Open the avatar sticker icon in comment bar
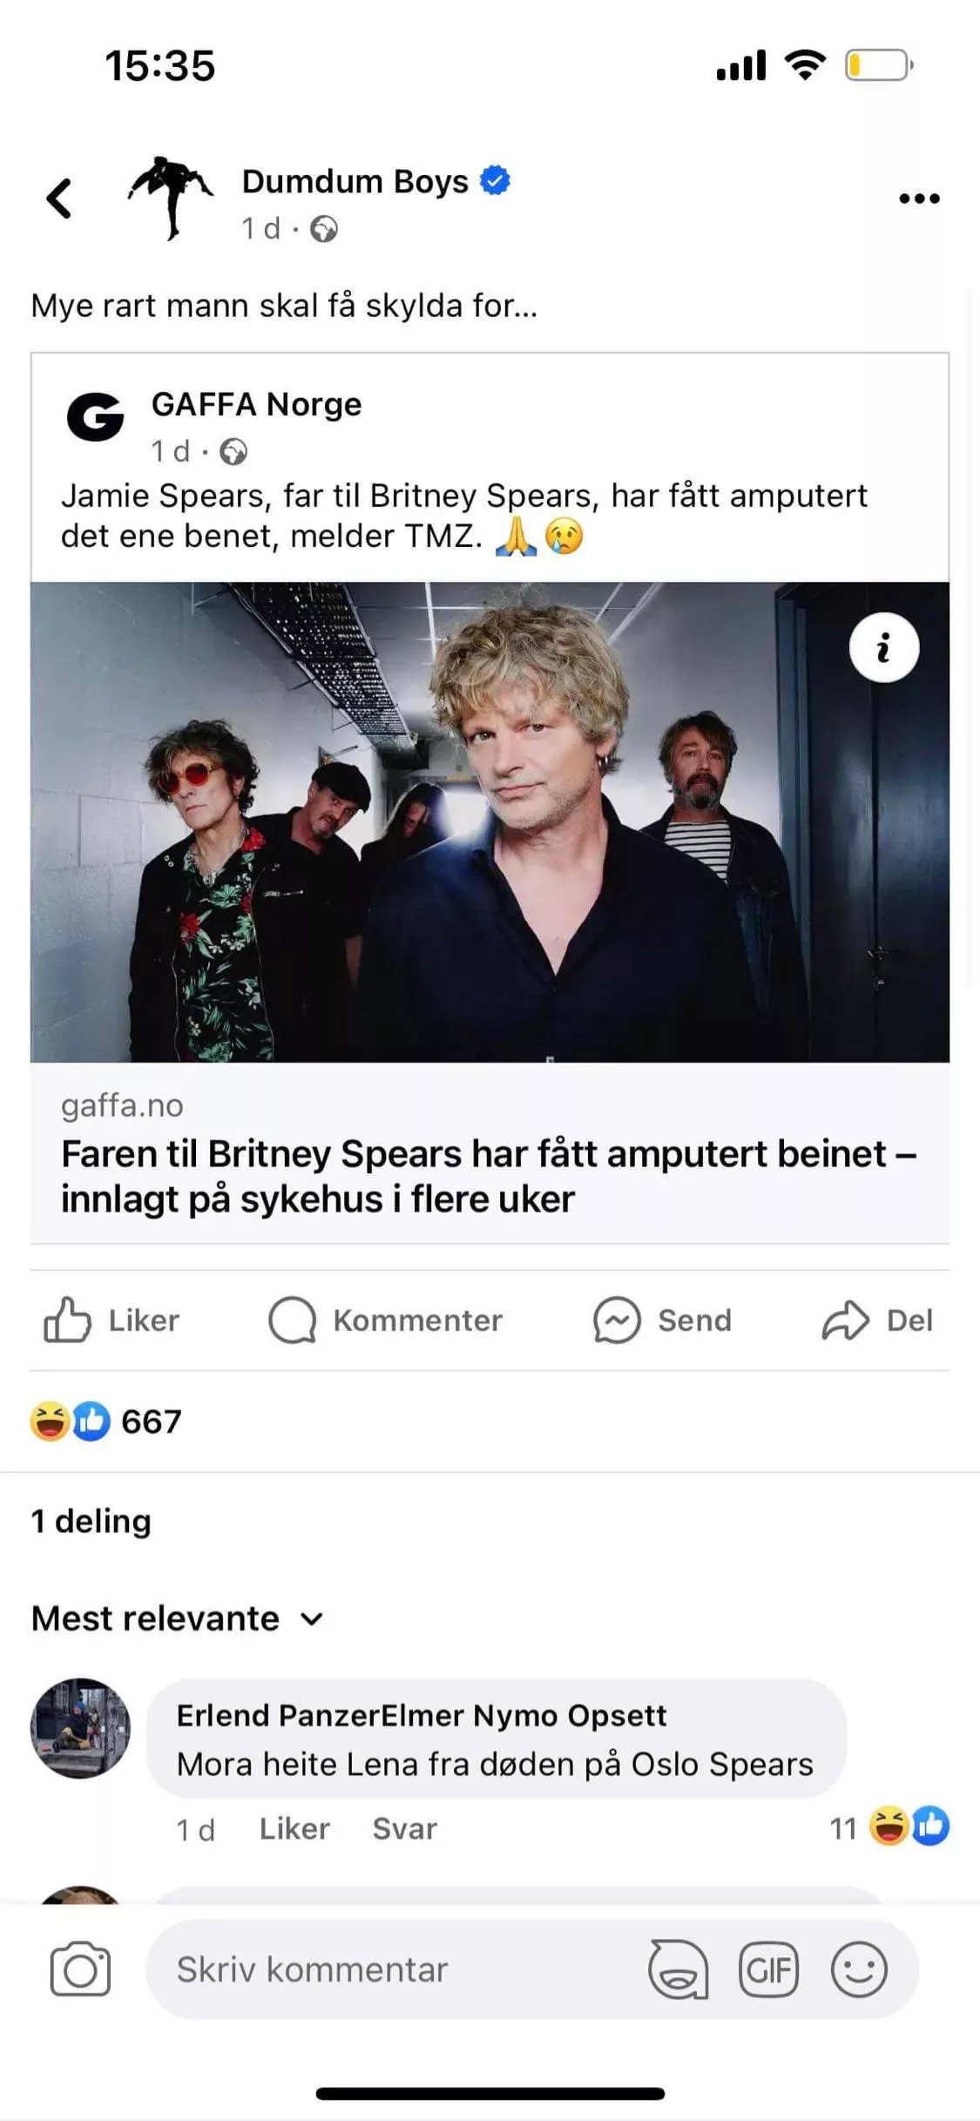The height and width of the screenshot is (2121, 980). 678,1969
